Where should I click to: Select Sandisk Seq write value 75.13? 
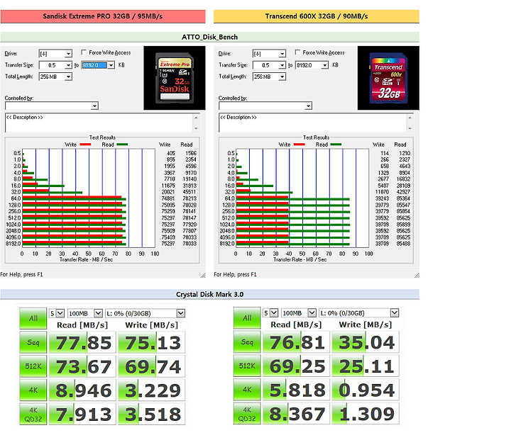pos(152,343)
